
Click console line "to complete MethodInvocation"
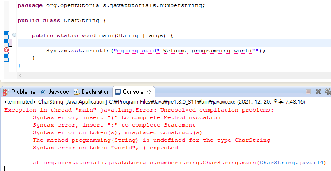(126, 117)
